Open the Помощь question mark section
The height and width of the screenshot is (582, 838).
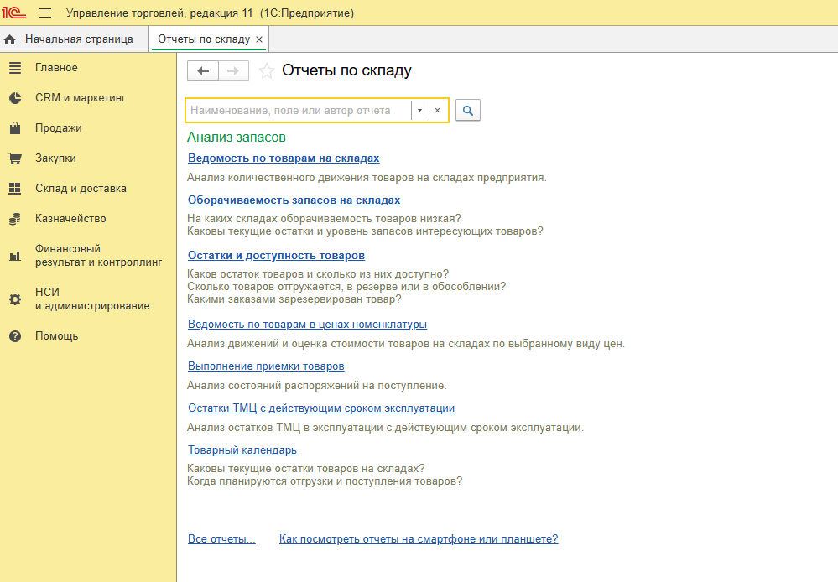click(x=56, y=336)
